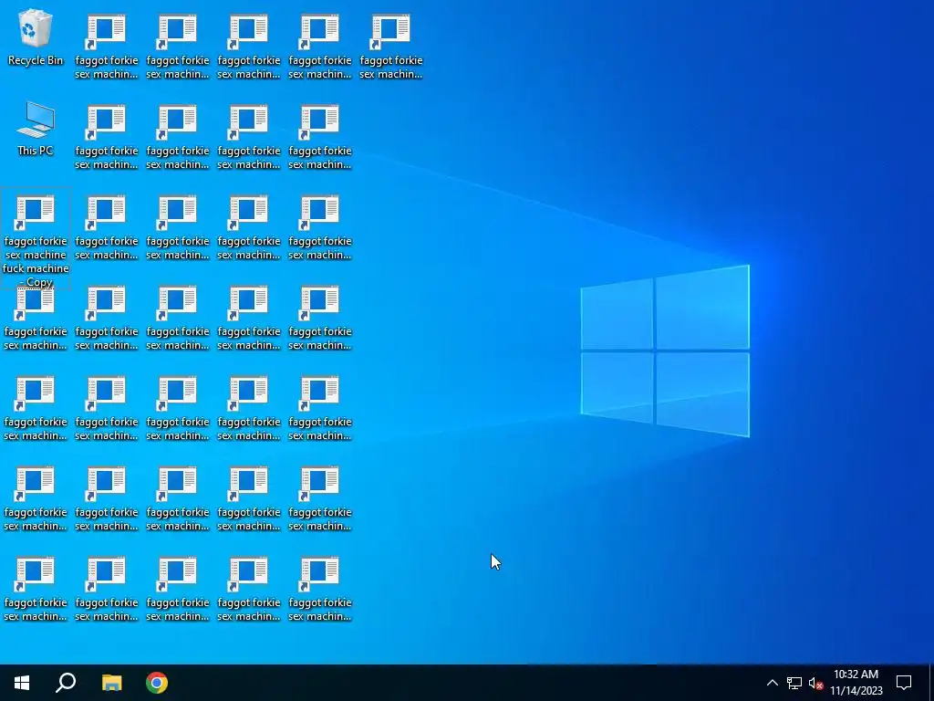Launch Google Chrome from the taskbar
Viewport: 934px width, 701px height.
[157, 683]
